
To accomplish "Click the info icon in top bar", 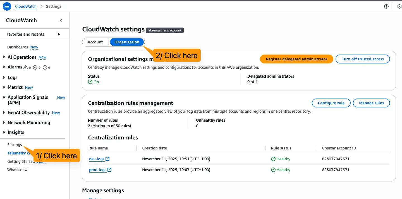I will [x=386, y=6].
